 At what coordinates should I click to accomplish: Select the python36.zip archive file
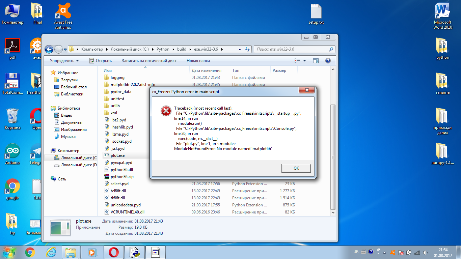pyautogui.click(x=122, y=177)
